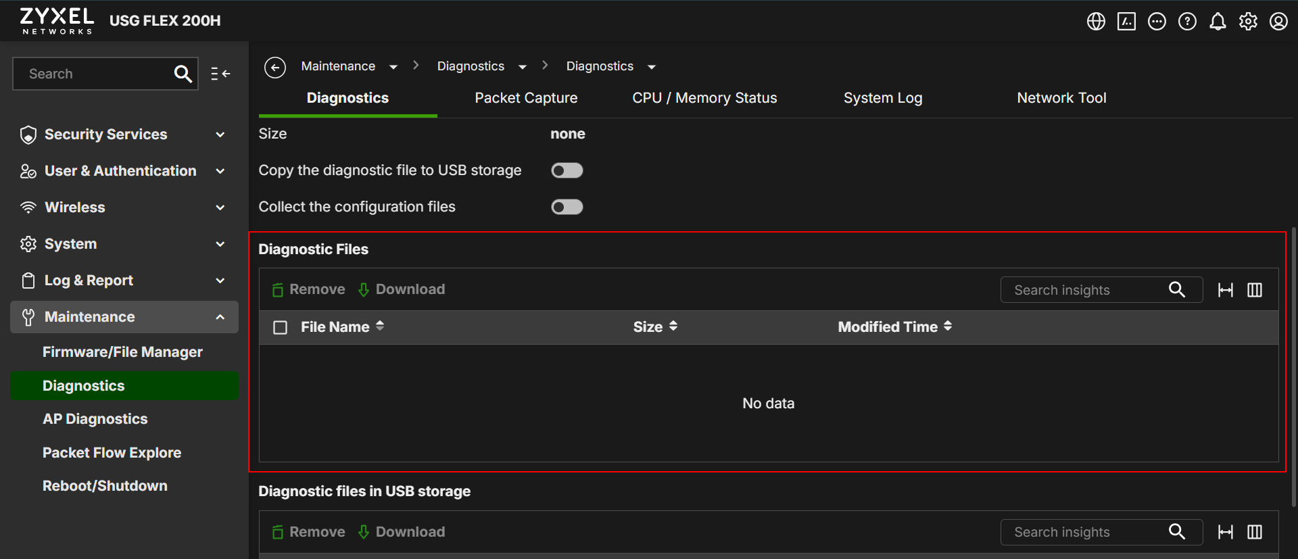This screenshot has width=1298, height=559.
Task: Open notifications bell icon
Action: click(1218, 22)
